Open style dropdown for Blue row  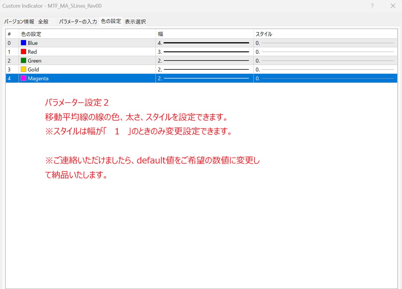[x=325, y=43]
